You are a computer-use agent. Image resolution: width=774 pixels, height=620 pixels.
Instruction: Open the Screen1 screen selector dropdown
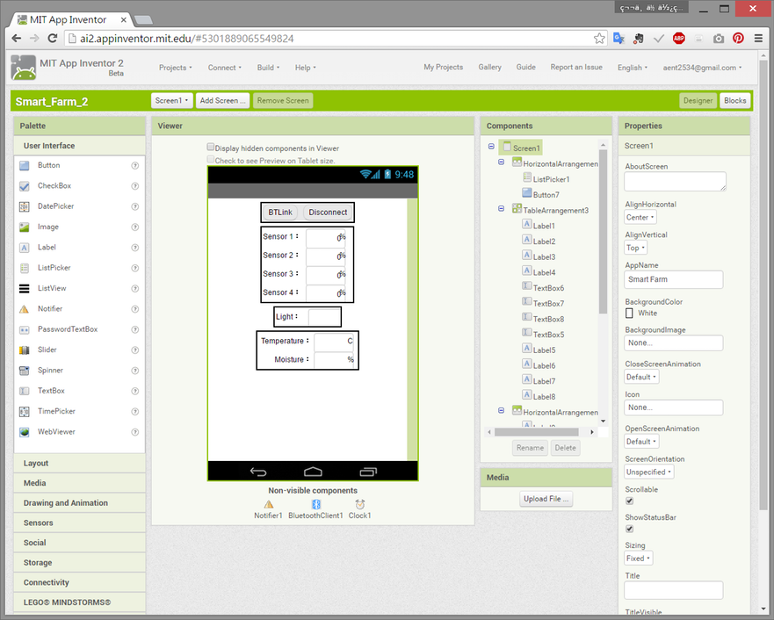(x=171, y=101)
